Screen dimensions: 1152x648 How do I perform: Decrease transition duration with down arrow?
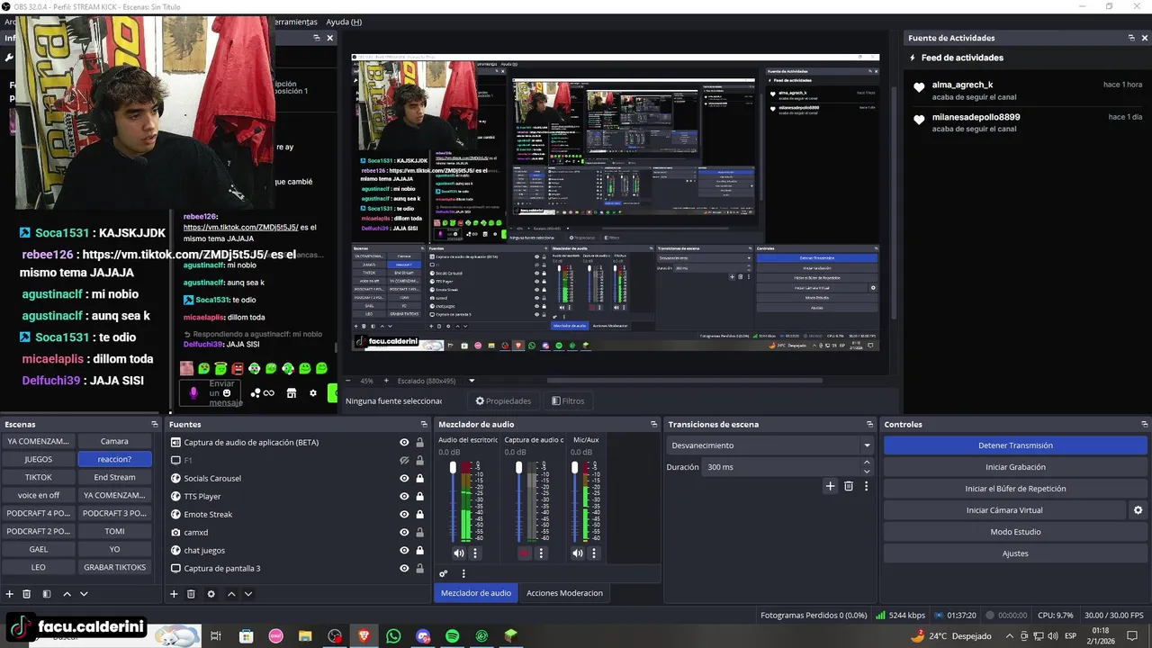click(867, 472)
